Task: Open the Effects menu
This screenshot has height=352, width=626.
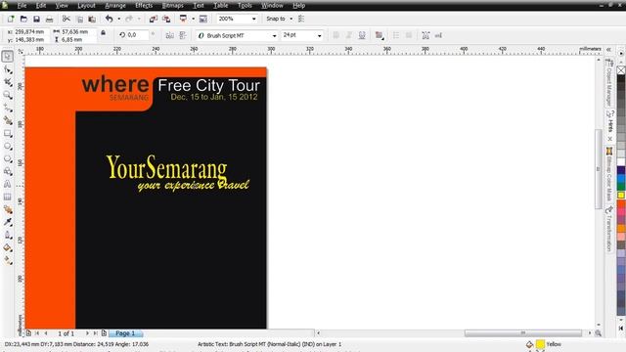Action: coord(144,6)
